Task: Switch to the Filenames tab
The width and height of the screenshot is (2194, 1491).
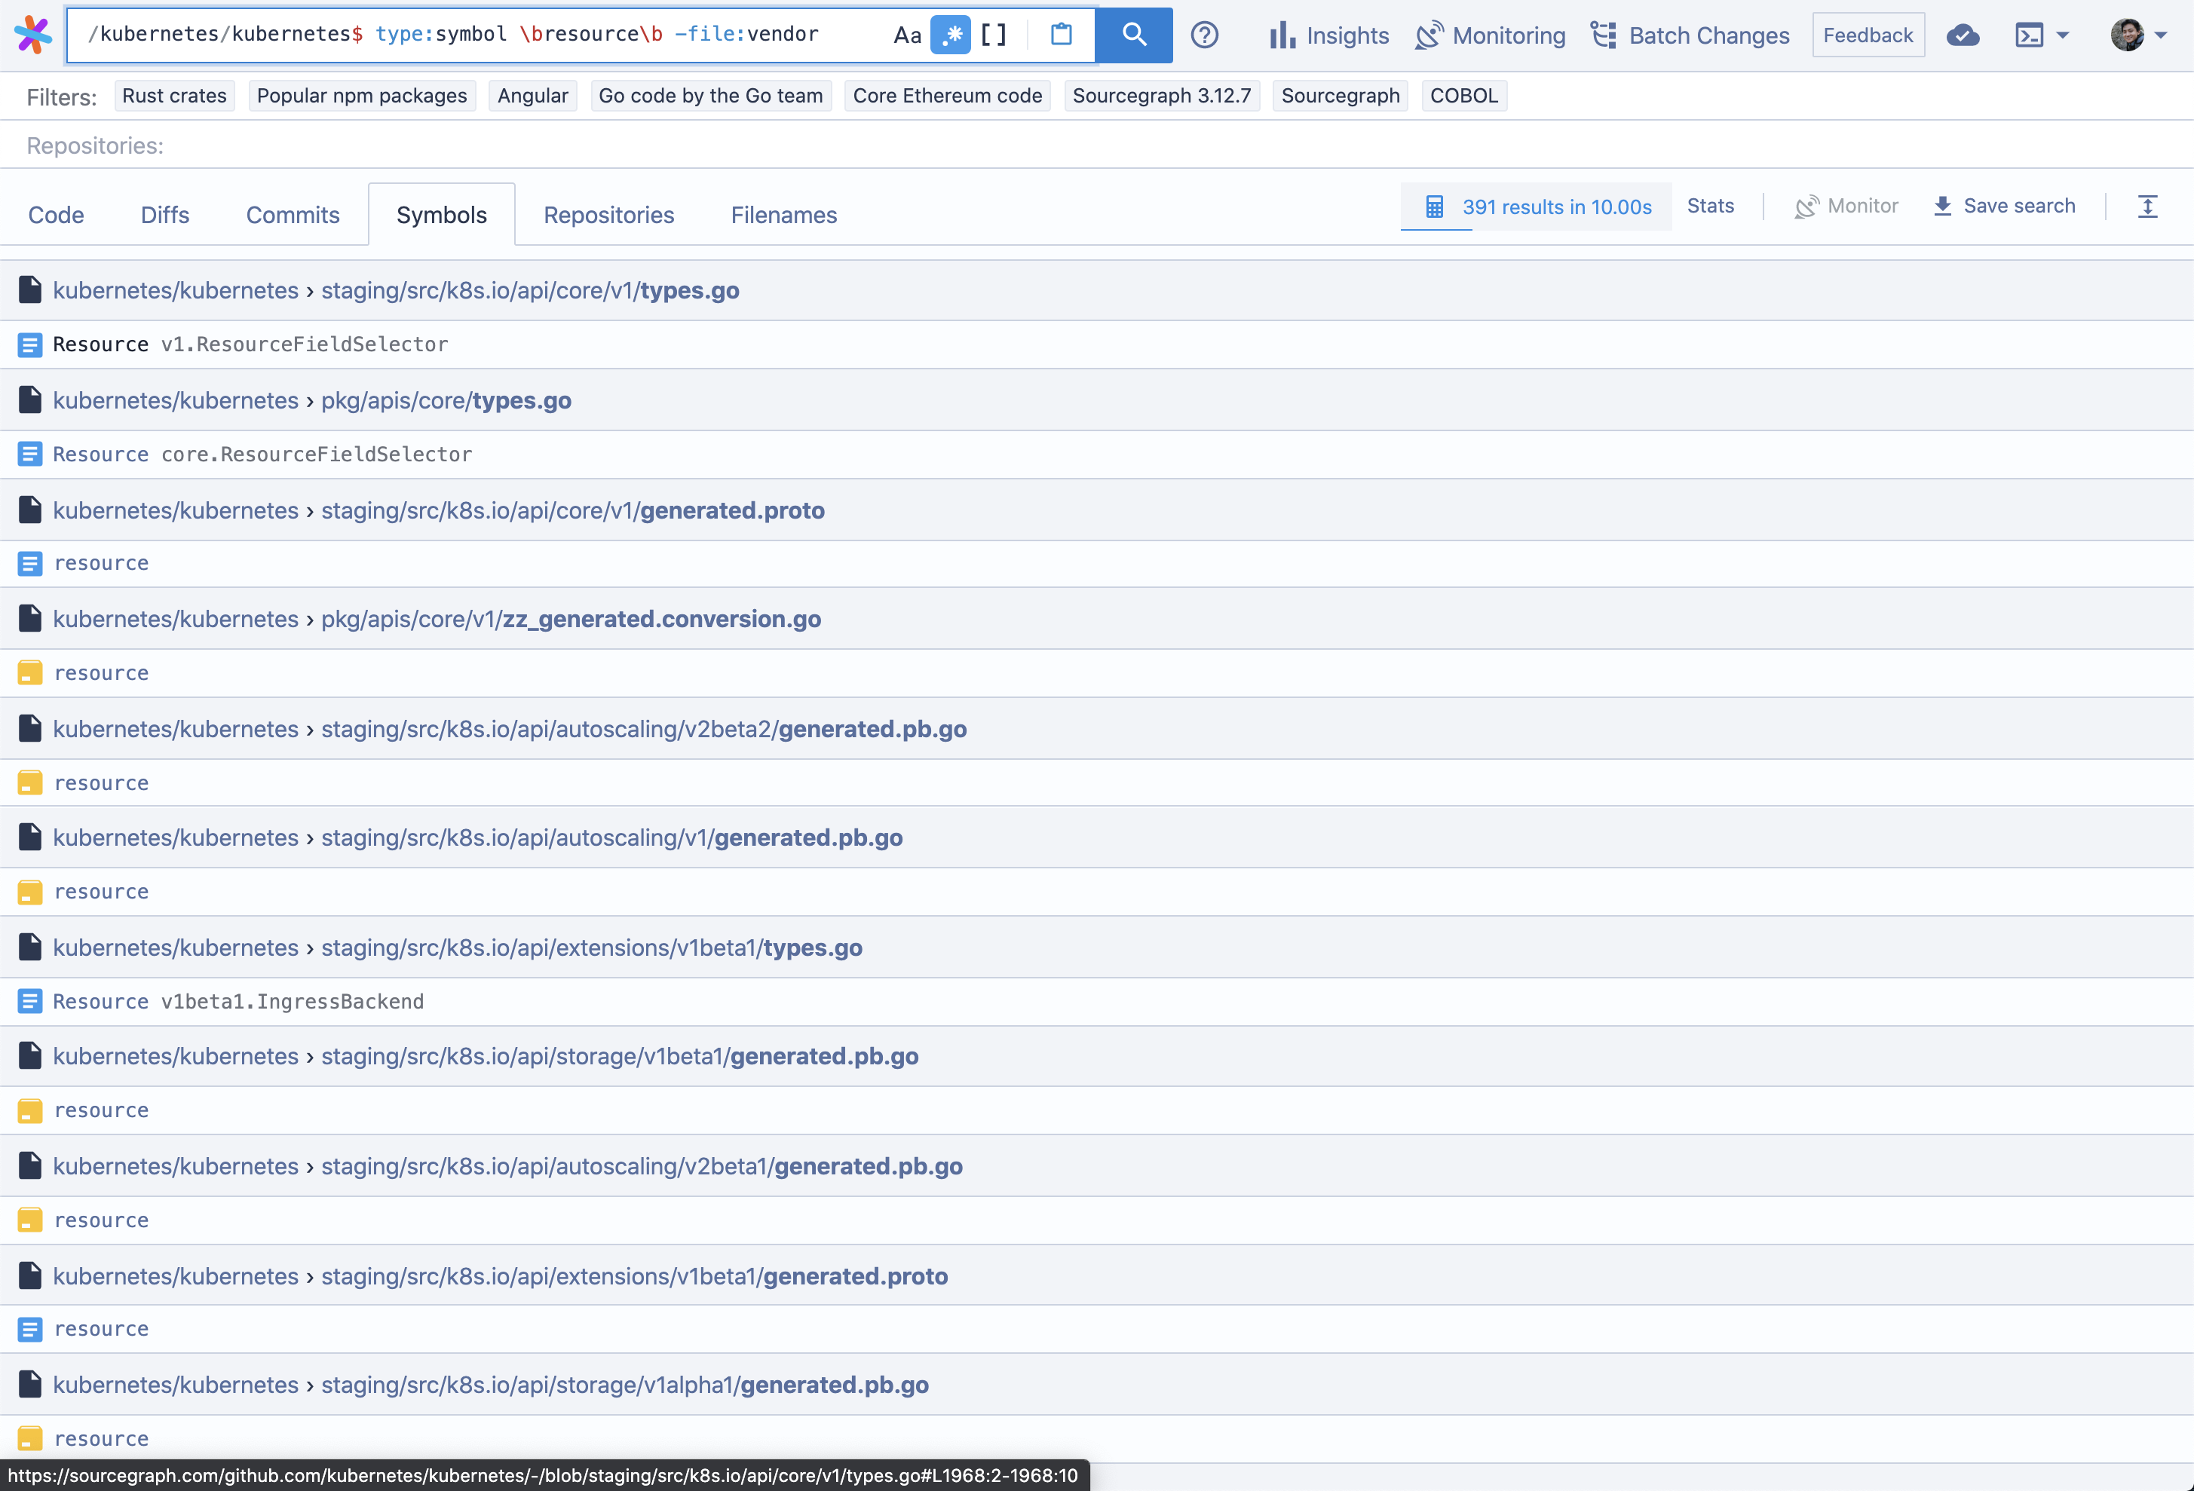Action: 783,215
